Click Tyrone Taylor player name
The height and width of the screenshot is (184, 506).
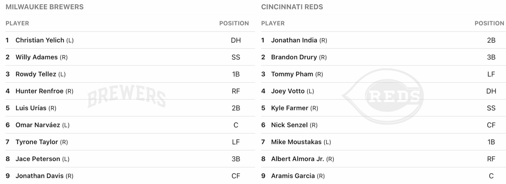(37, 142)
